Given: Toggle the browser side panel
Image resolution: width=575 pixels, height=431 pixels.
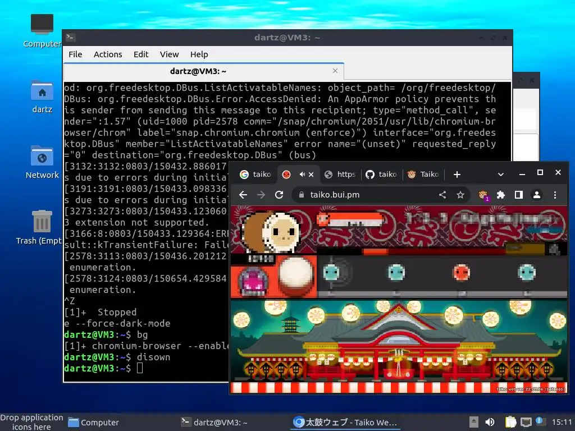Looking at the screenshot, I should coord(518,195).
